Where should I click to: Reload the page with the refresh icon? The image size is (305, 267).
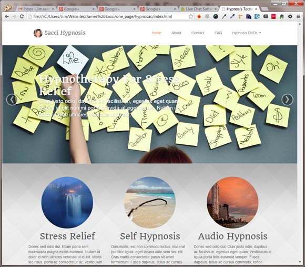click(22, 16)
